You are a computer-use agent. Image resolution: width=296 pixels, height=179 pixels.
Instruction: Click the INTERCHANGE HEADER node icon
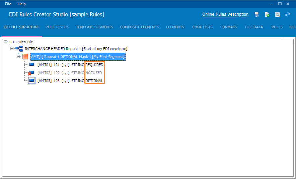(19, 49)
